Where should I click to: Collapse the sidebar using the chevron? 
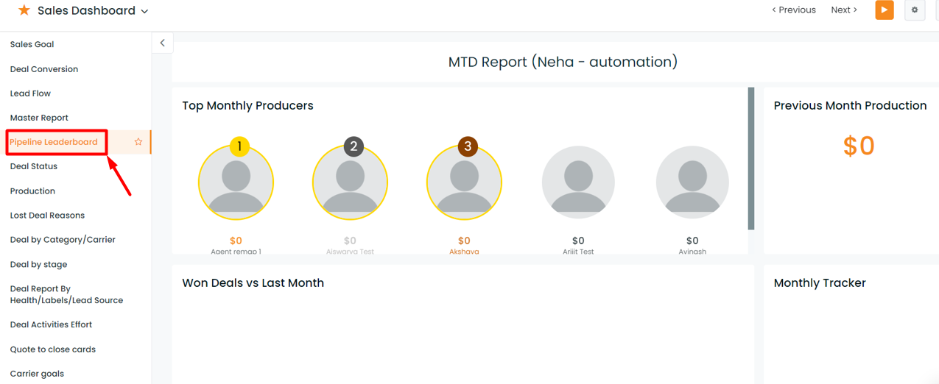[163, 43]
